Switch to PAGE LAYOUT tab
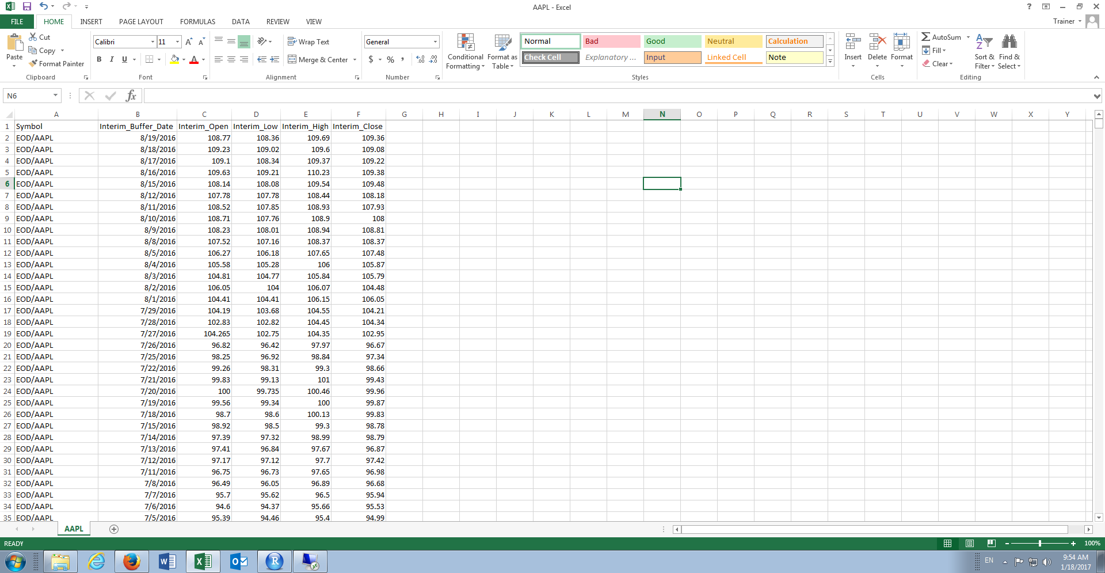This screenshot has height=573, width=1105. coord(141,22)
